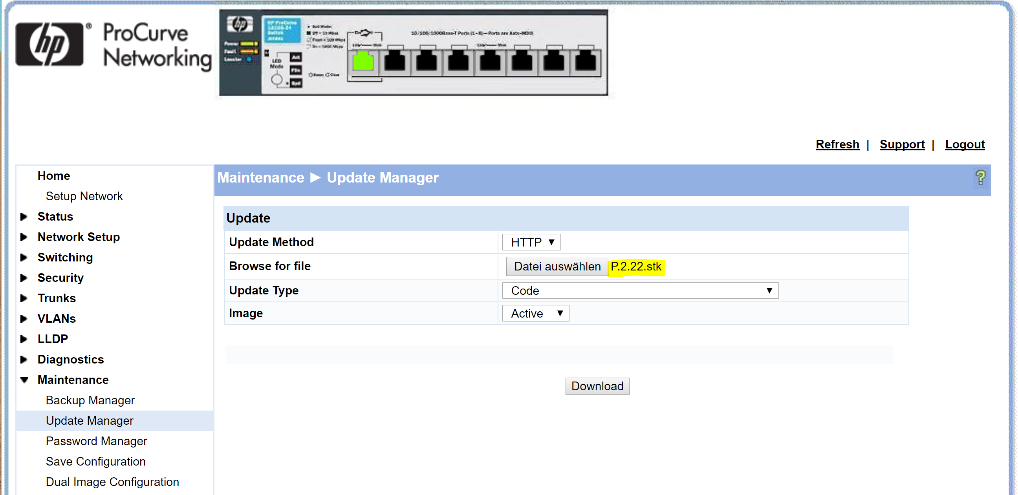Viewport: 1018px width, 495px height.
Task: Click the Download button
Action: click(597, 386)
